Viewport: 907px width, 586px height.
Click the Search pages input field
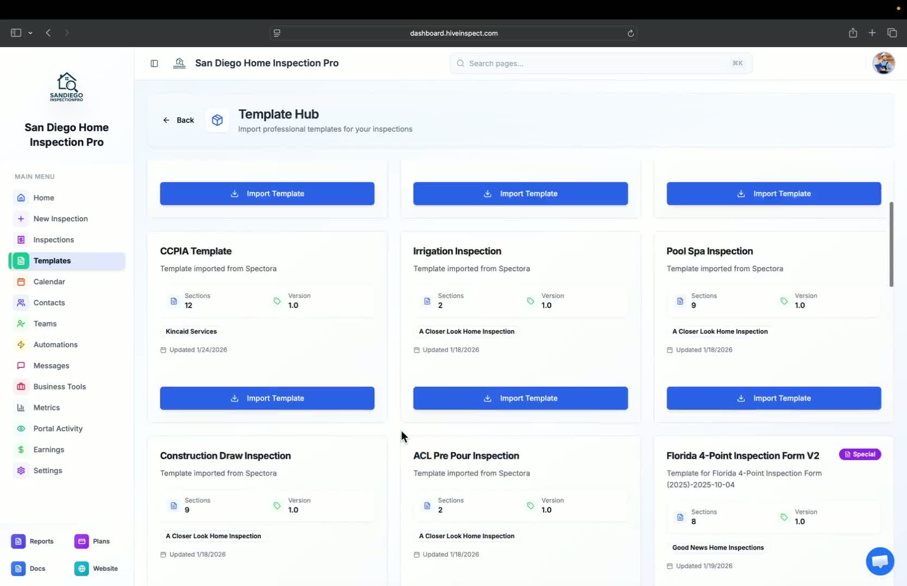(601, 63)
